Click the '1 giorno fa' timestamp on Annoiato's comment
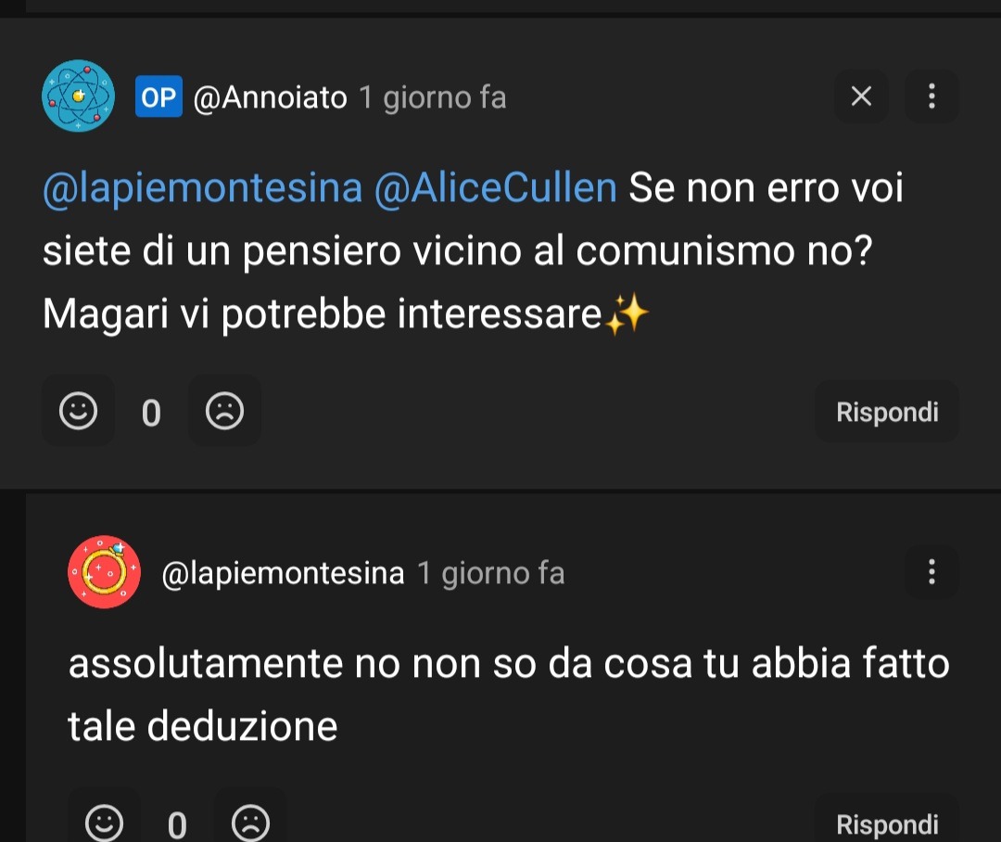Screen dimensions: 1001x842 click(x=432, y=97)
